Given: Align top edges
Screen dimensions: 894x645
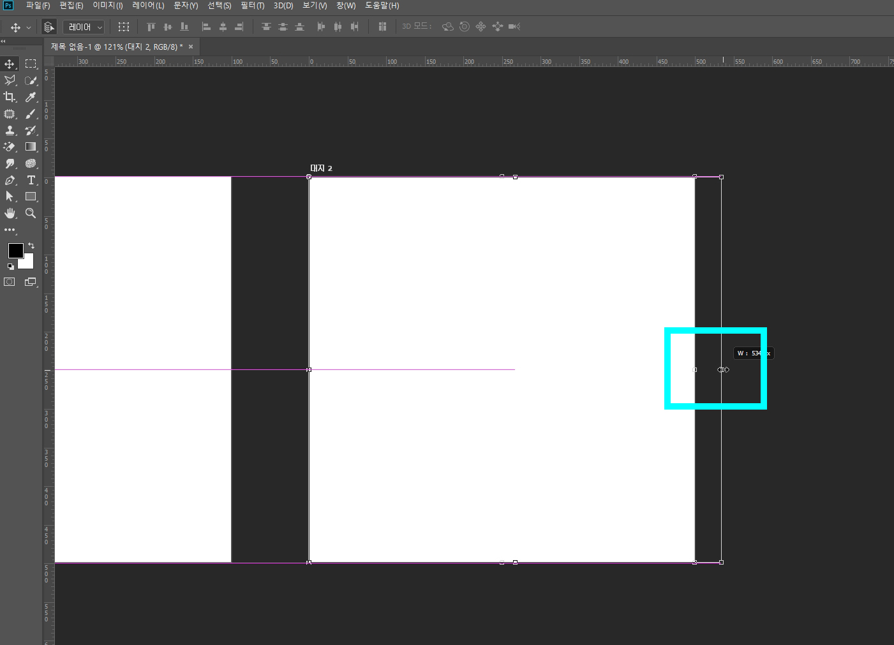Looking at the screenshot, I should 151,27.
